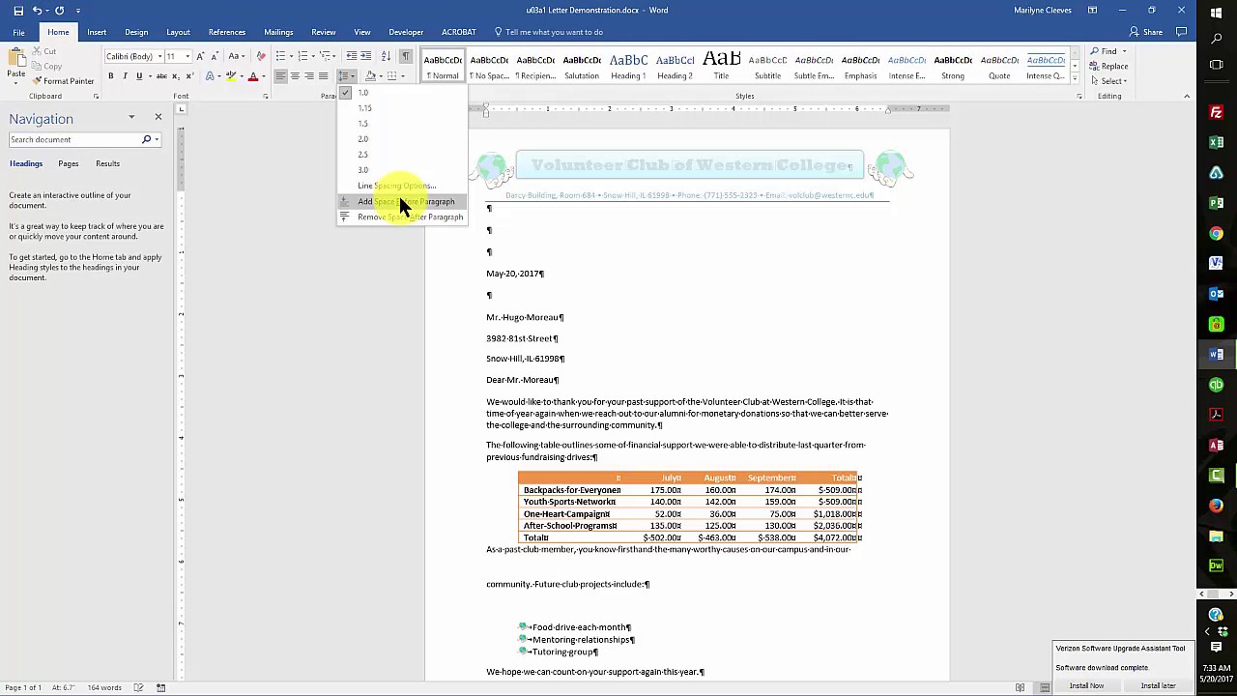Expand Bullets list dropdown arrow
The image size is (1237, 696).
click(x=290, y=56)
